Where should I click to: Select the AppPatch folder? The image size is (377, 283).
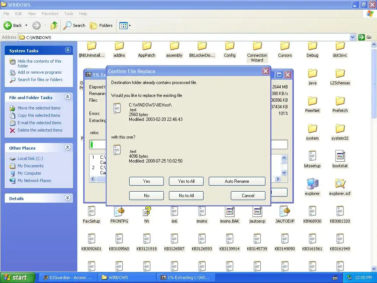pyautogui.click(x=147, y=49)
